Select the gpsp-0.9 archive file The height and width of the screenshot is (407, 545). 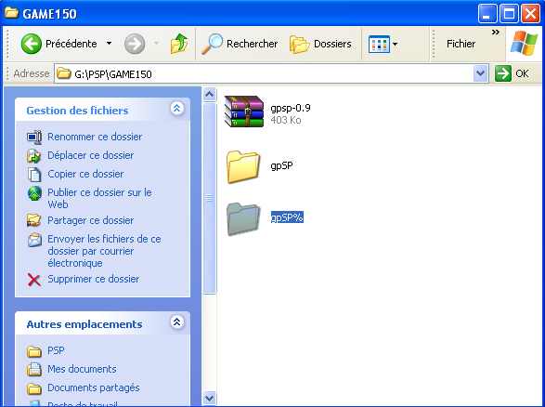[x=244, y=112]
